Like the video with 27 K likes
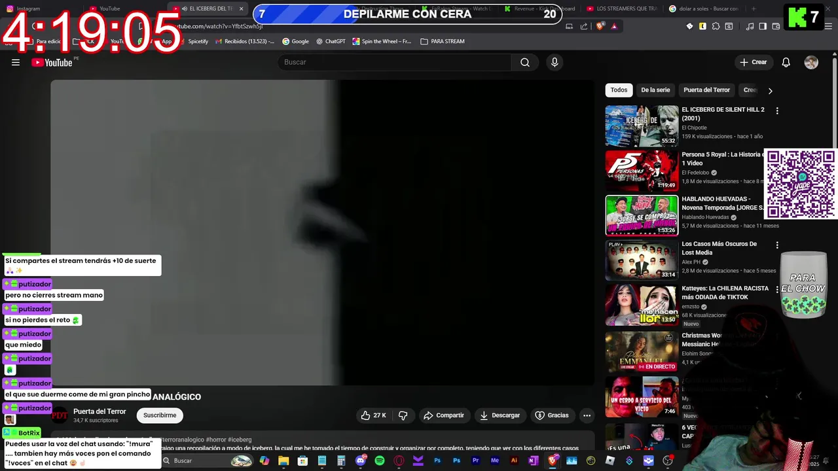The width and height of the screenshot is (838, 471). [373, 415]
